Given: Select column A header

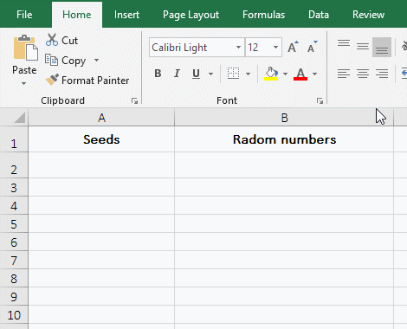Looking at the screenshot, I should (x=101, y=118).
